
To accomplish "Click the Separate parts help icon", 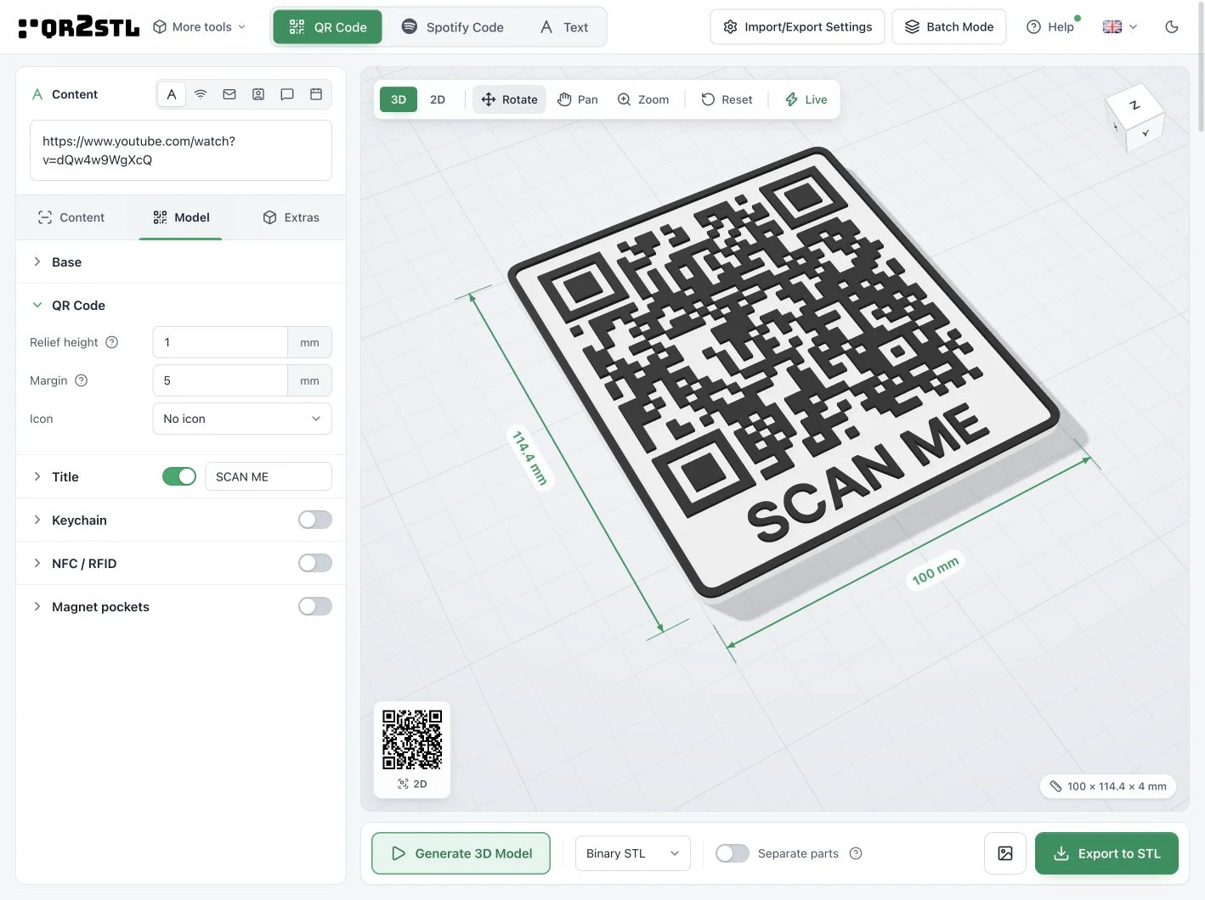I will pyautogui.click(x=856, y=853).
